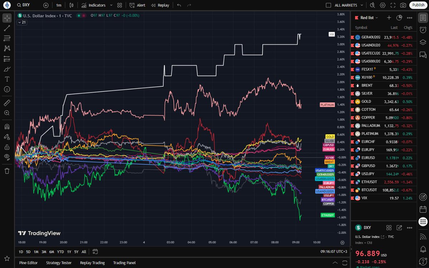
Task: Select the ruler measure tool
Action: tap(7, 103)
